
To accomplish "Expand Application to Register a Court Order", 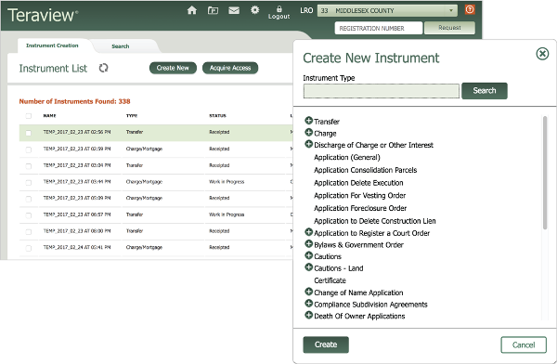I will 309,232.
